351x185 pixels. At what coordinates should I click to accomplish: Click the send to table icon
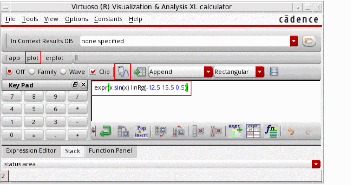point(140,72)
